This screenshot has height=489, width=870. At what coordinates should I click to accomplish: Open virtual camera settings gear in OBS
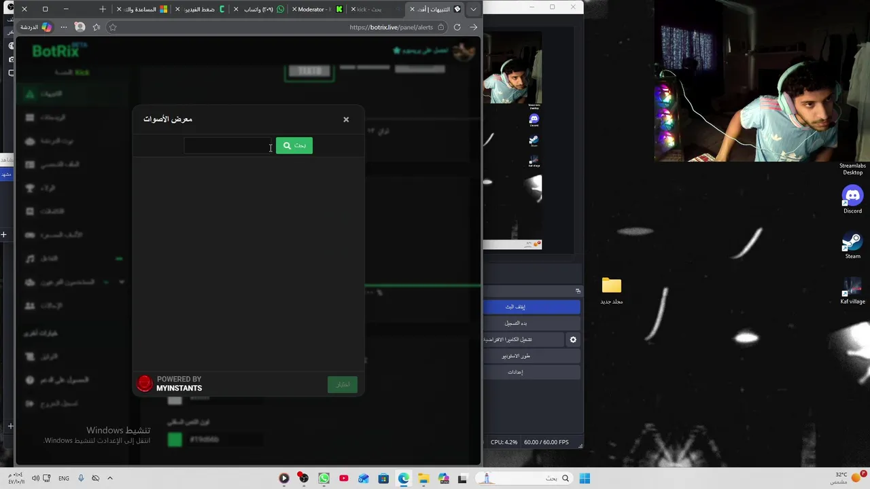573,340
